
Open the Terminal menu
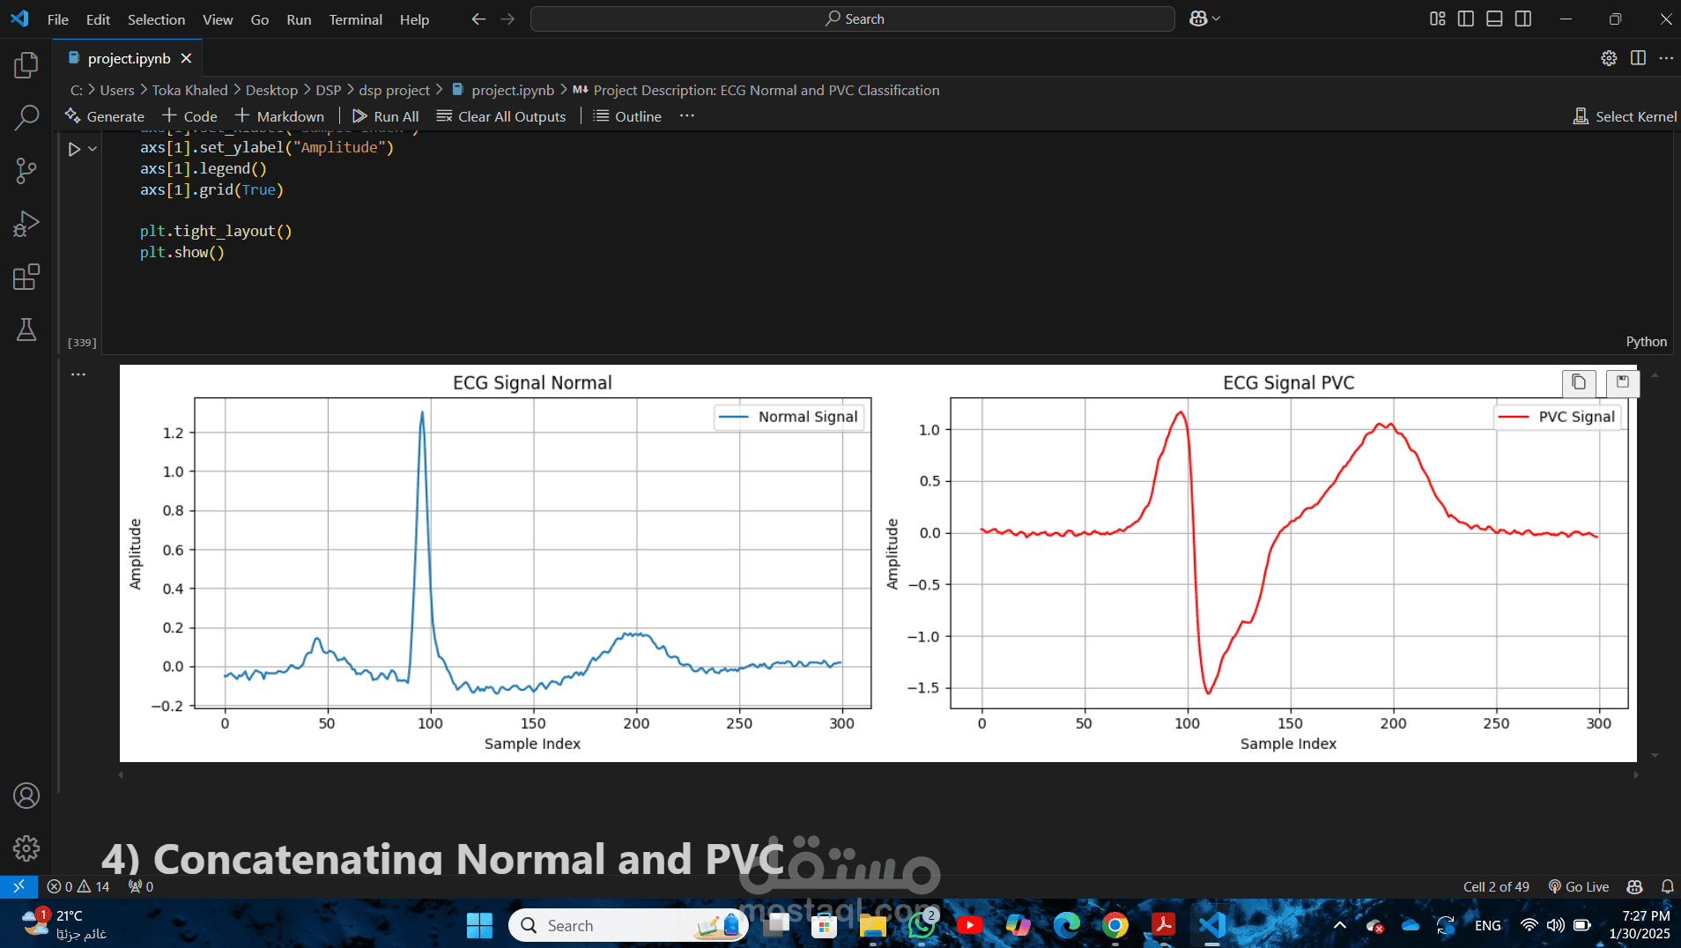(x=355, y=19)
